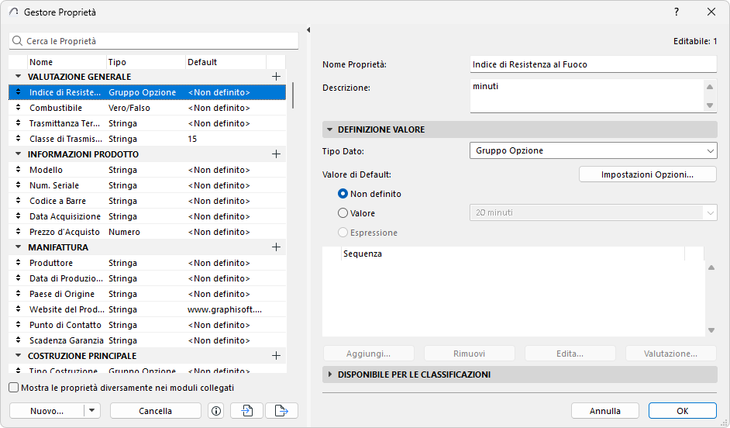Click the Nome Proprietà input field
This screenshot has width=730, height=428.
point(593,64)
